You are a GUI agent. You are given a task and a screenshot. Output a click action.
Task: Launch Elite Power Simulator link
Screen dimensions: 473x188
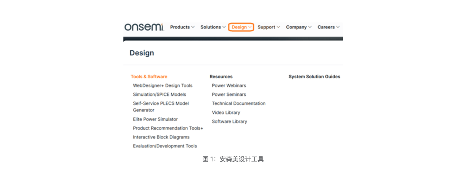click(155, 119)
